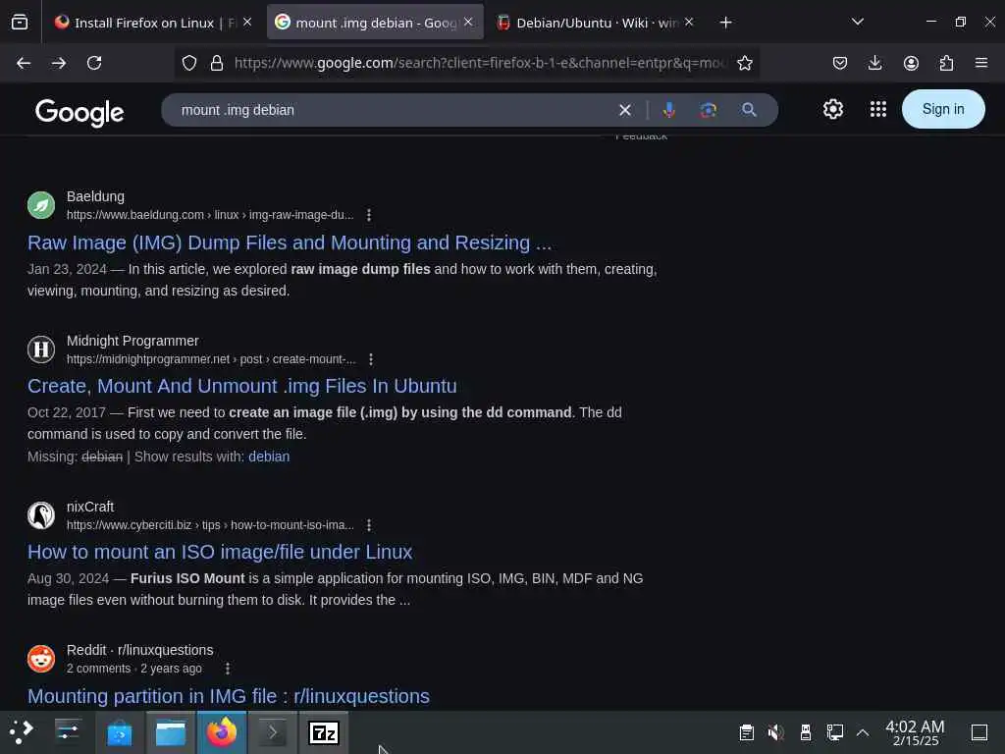Clear the Google search box
1005x754 pixels.
625,110
